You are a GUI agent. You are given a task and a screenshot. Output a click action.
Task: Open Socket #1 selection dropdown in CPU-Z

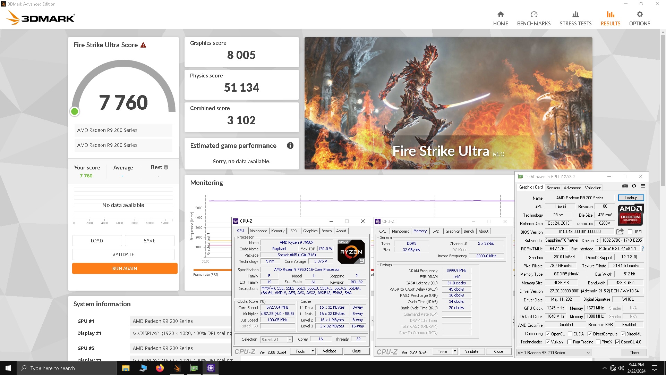[276, 340]
